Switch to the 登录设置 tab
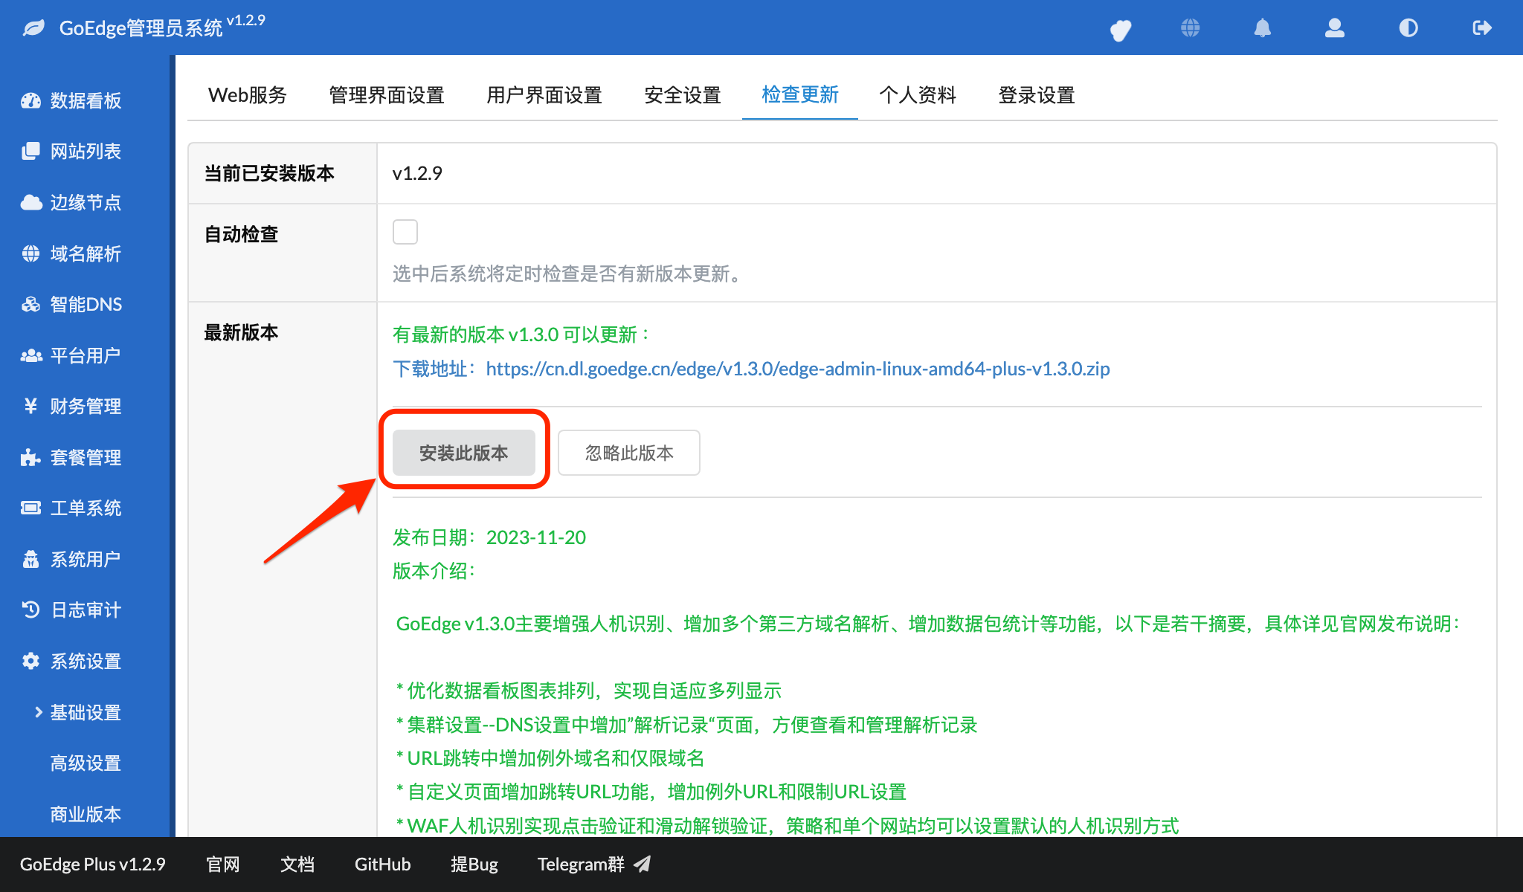 (1037, 95)
